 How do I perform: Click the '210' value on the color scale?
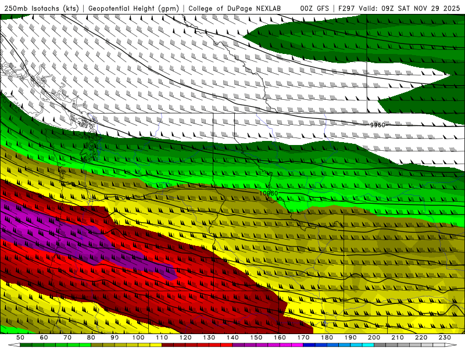point(398,338)
